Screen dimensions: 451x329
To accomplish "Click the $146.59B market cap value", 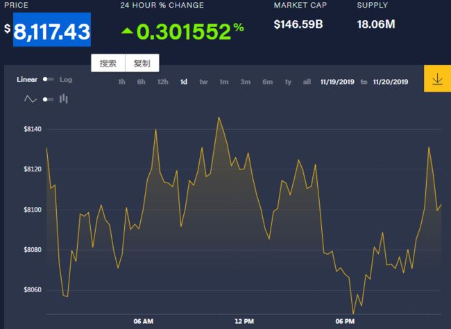I will [x=298, y=24].
